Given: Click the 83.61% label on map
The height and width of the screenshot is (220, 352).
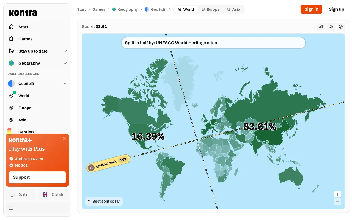Looking at the screenshot, I should pyautogui.click(x=260, y=127).
